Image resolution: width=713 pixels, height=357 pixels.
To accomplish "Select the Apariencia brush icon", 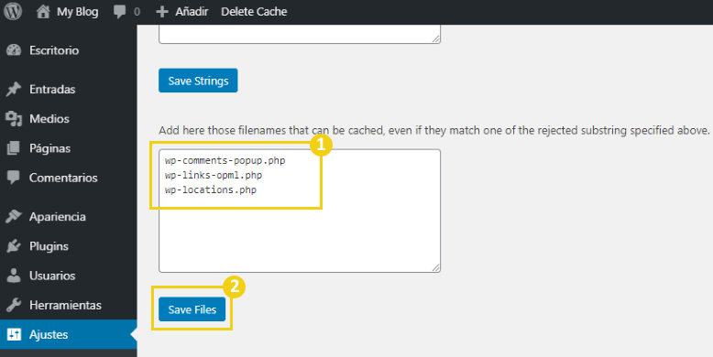I will [x=14, y=216].
